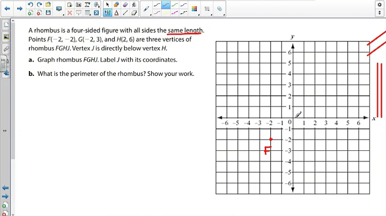Screen dimensions: 386x216
Task: Click the text "a. Graph rhombus FGHJ"
Action: pos(64,60)
